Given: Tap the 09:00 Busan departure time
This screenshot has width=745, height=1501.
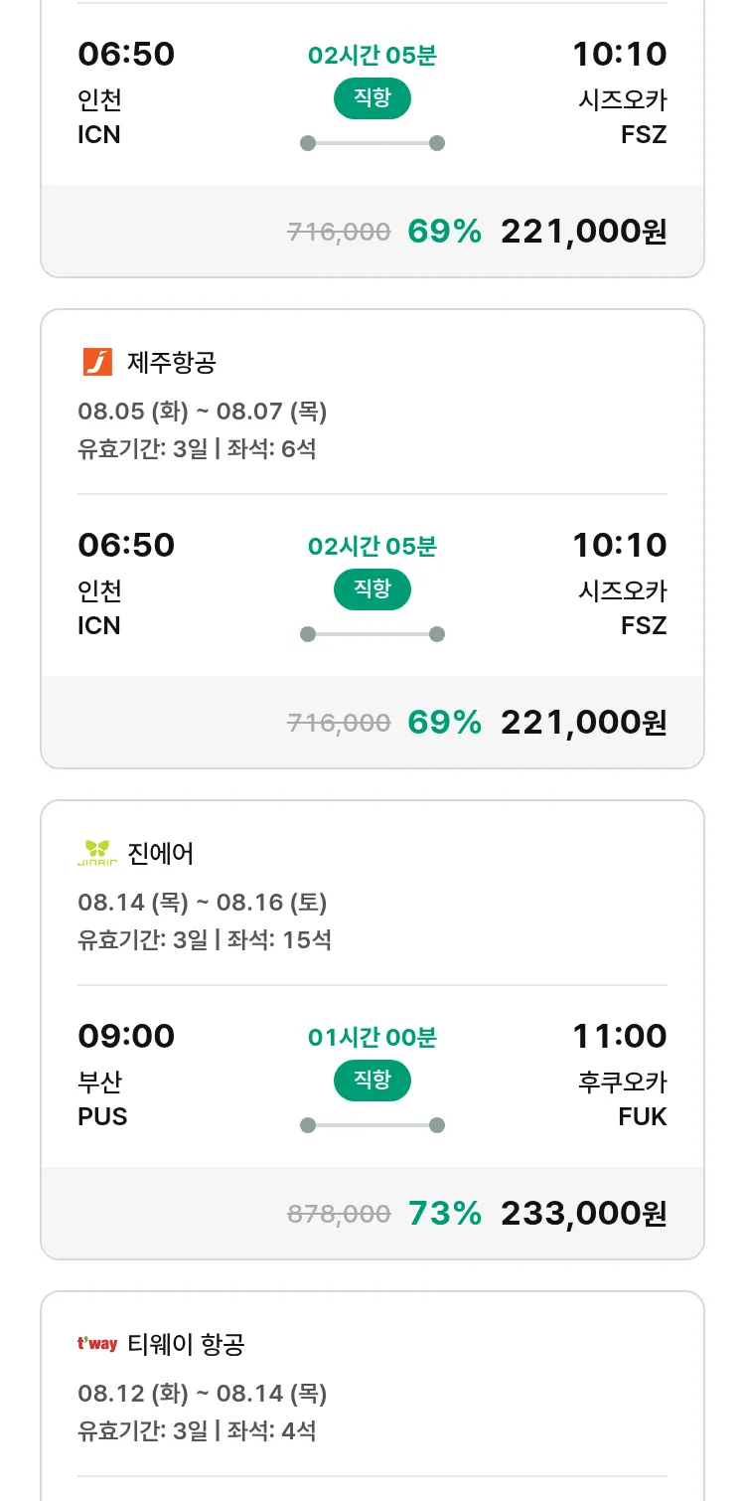Looking at the screenshot, I should pos(126,1036).
